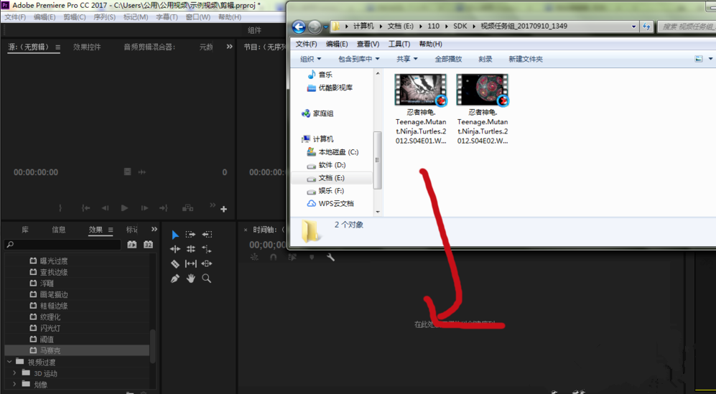This screenshot has width=716, height=394.
Task: Go to In point in source monitor
Action: 85,207
